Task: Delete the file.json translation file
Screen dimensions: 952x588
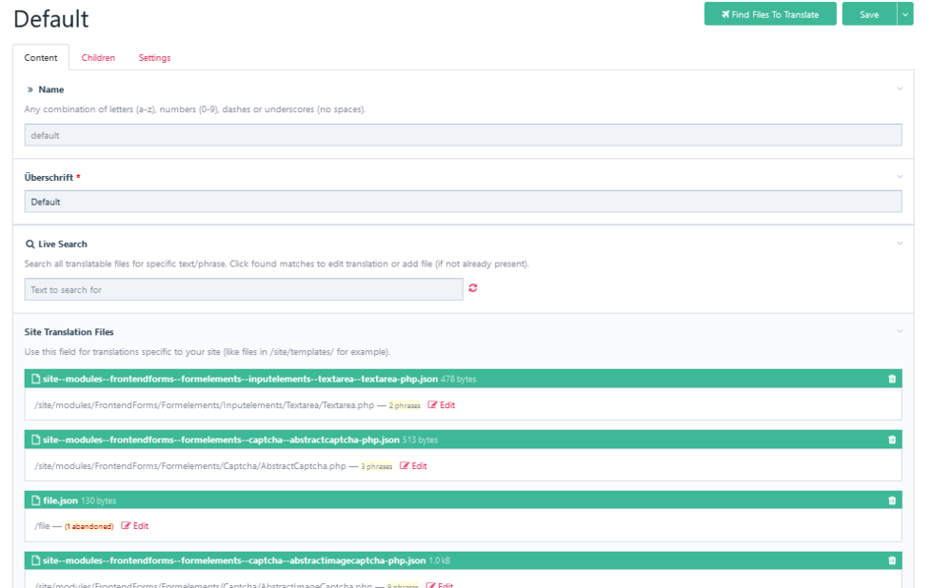Action: pyautogui.click(x=892, y=500)
